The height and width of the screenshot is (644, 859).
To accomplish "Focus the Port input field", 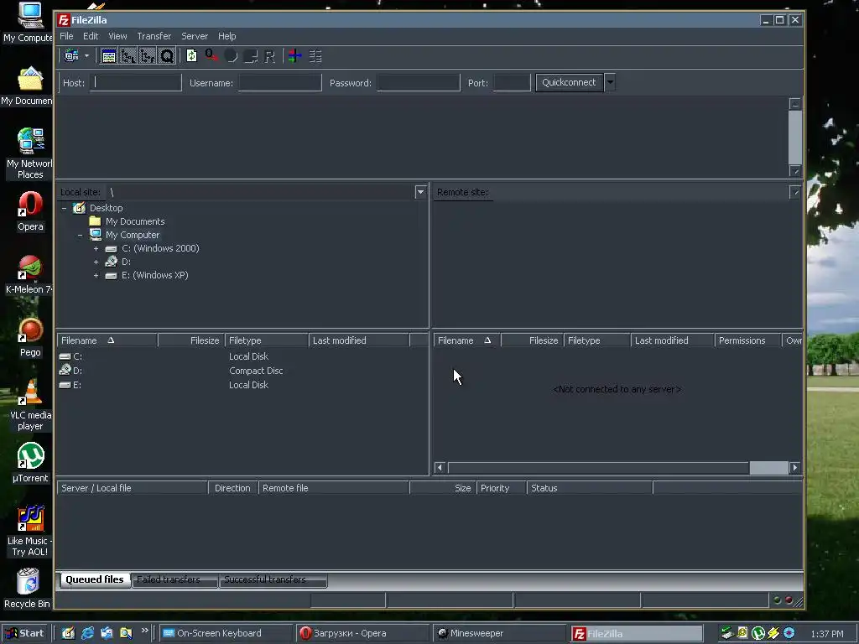I will [512, 83].
